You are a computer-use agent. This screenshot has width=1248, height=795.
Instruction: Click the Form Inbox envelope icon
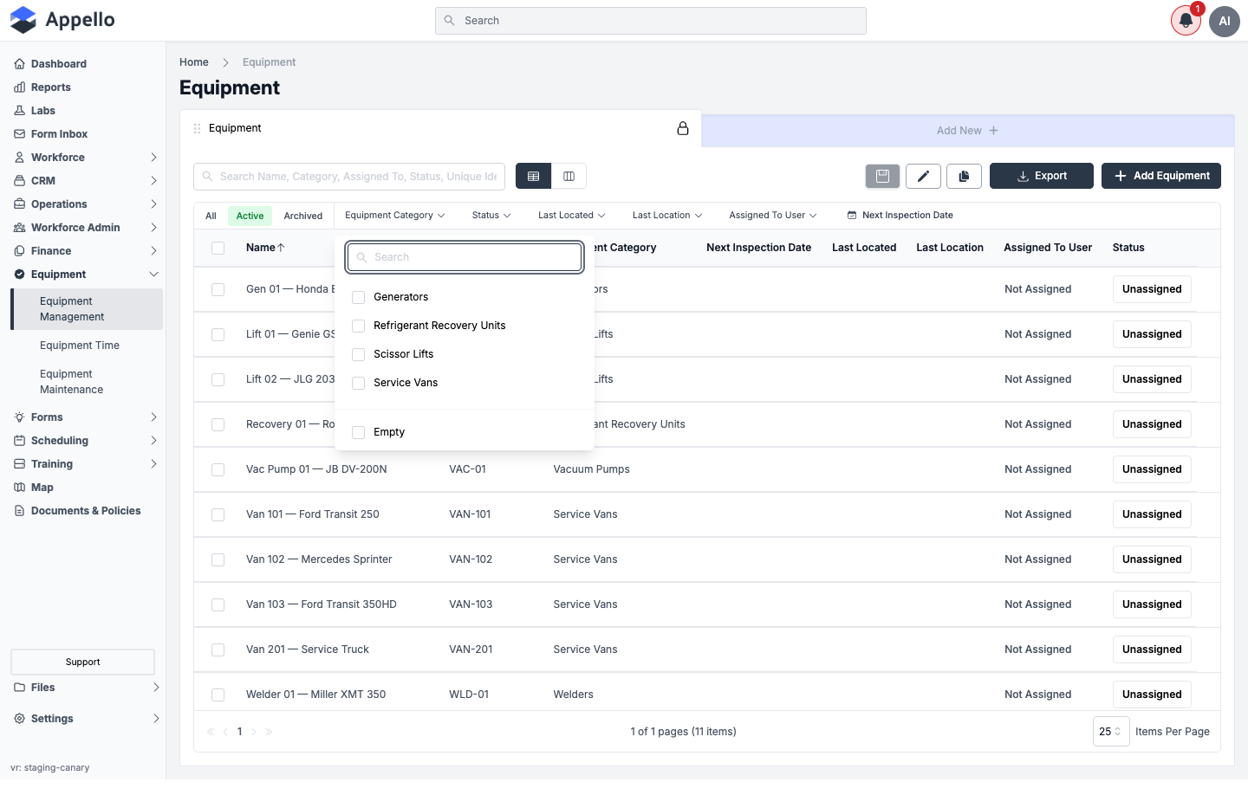(20, 134)
